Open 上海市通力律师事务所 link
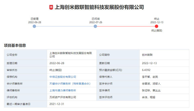 63,90
